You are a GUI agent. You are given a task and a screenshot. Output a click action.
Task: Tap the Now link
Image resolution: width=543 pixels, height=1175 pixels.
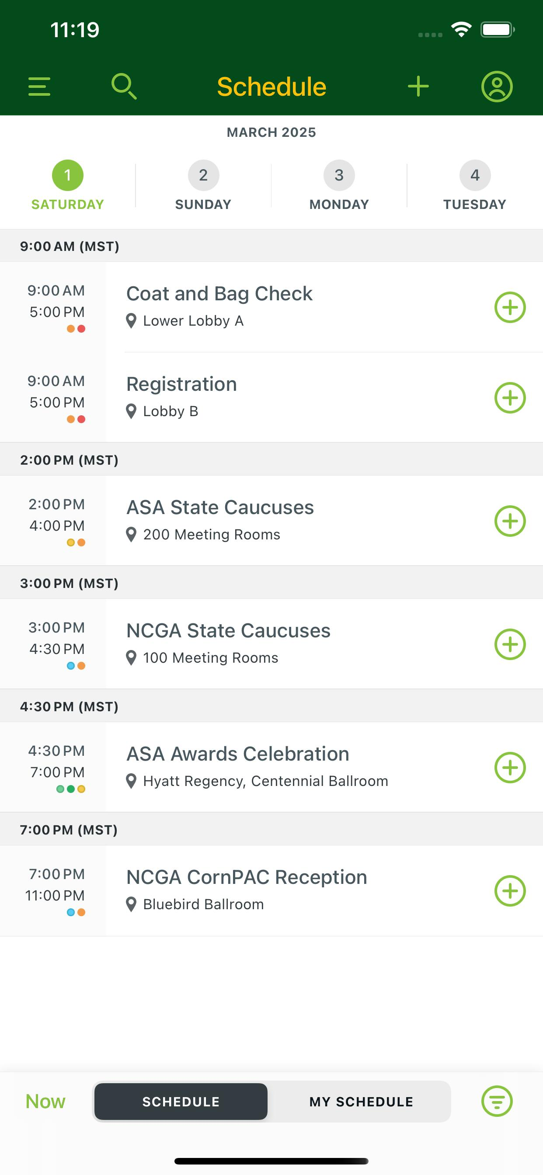[x=45, y=1102]
